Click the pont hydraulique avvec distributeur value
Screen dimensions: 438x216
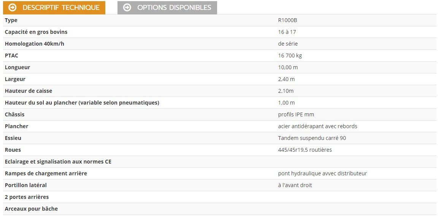click(322, 173)
